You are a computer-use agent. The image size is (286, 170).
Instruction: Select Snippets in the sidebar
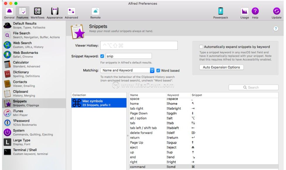pos(34,103)
